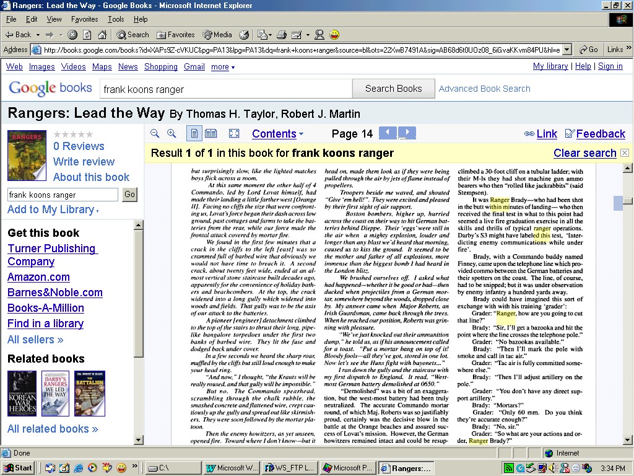Click Write review link
Image resolution: width=634 pixels, height=476 pixels.
(x=84, y=162)
